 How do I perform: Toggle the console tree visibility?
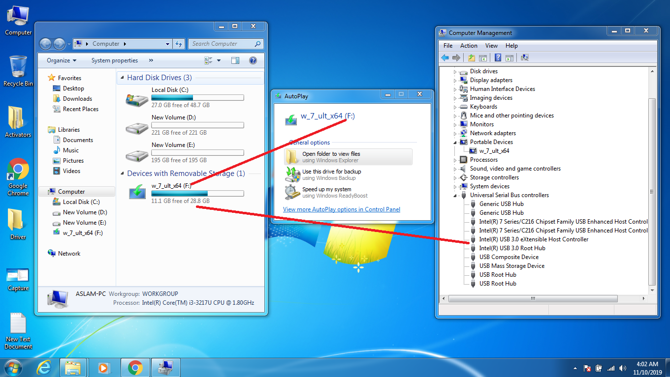point(483,58)
